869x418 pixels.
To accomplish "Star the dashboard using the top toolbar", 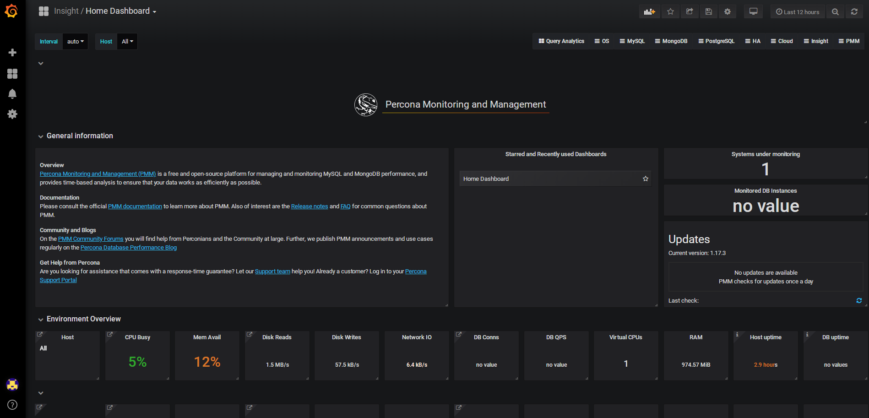I will 670,12.
